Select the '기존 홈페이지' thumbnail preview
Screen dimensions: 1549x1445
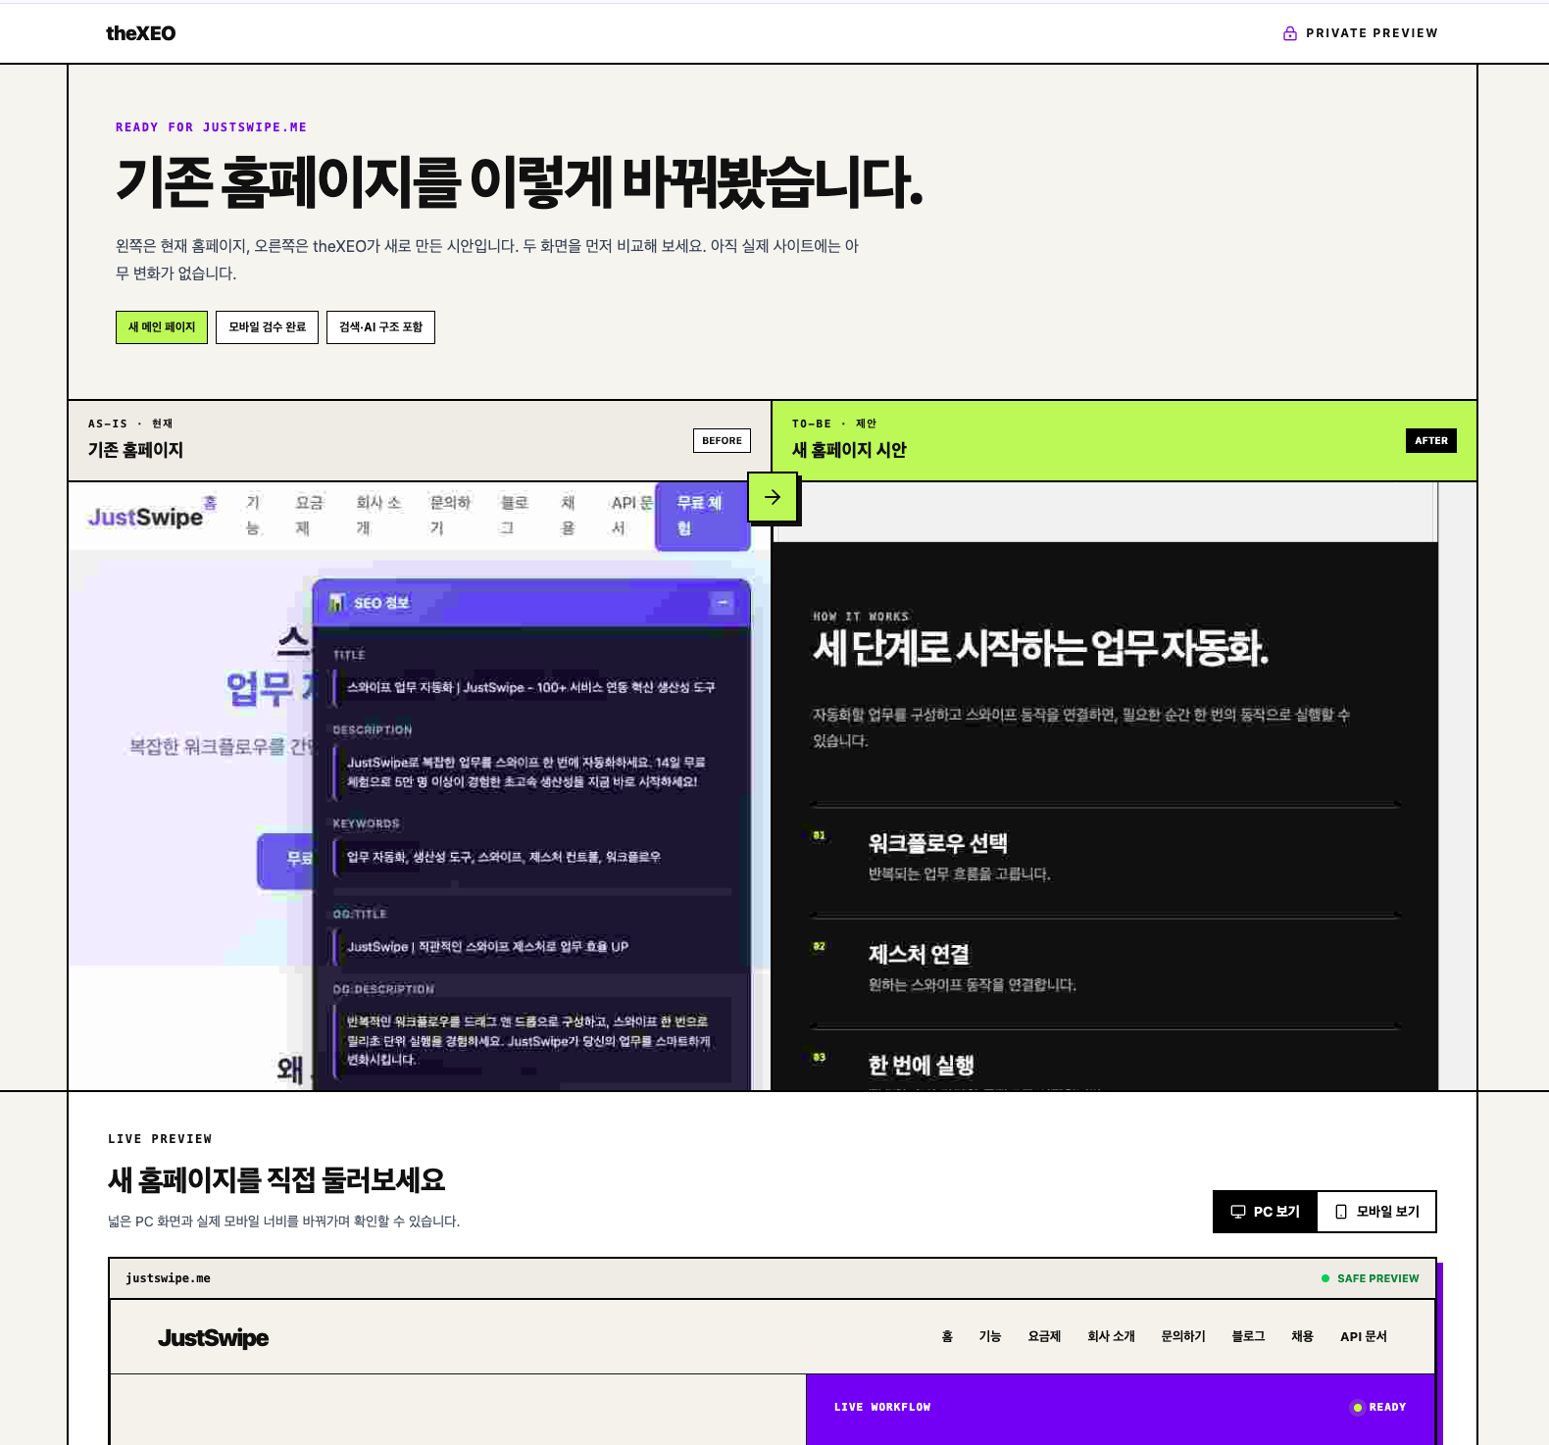420,786
